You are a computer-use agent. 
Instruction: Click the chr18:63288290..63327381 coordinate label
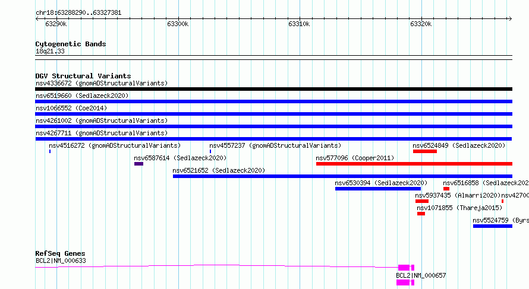(x=78, y=13)
